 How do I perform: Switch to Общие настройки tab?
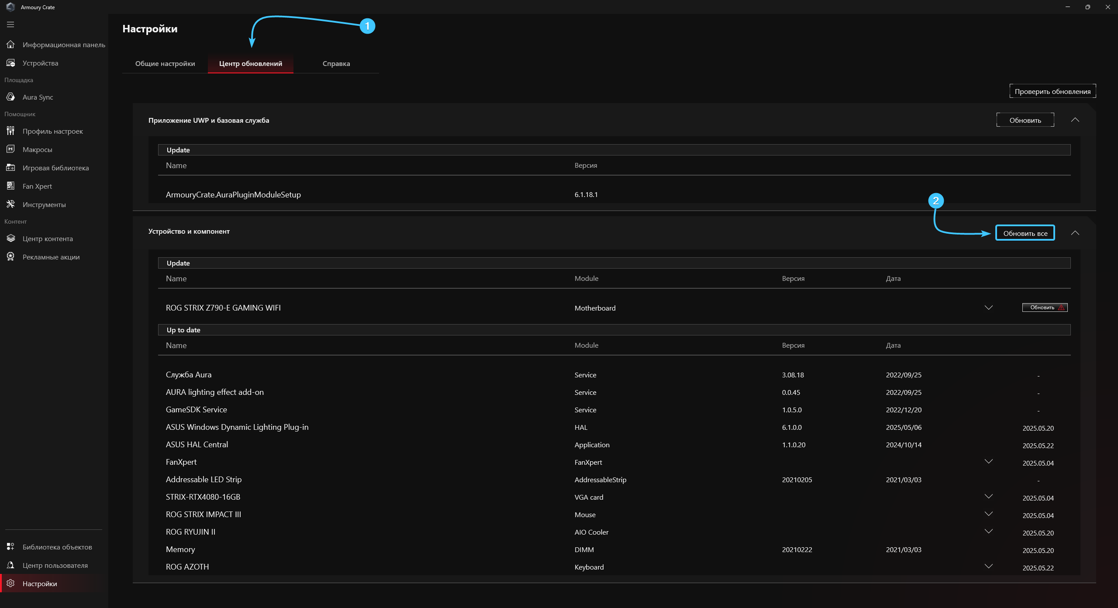(165, 64)
